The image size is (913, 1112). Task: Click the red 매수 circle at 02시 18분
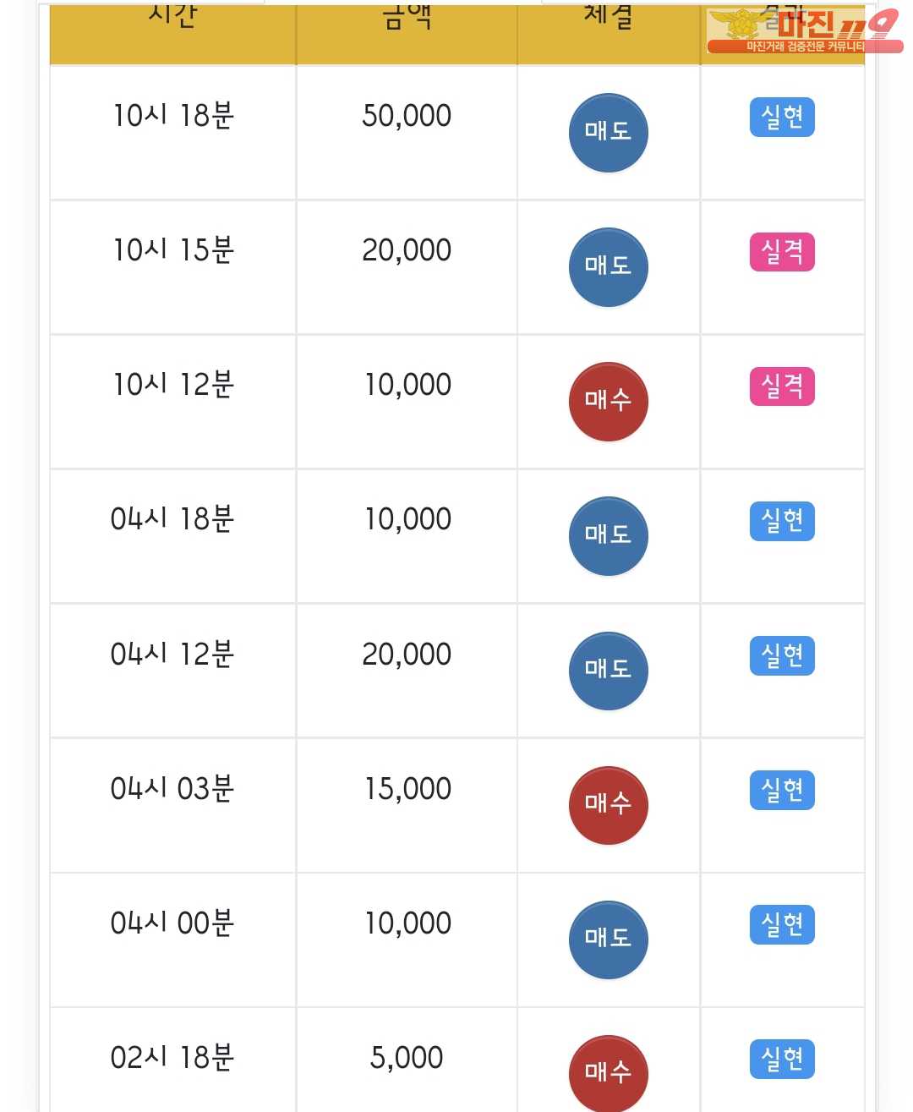click(609, 1073)
